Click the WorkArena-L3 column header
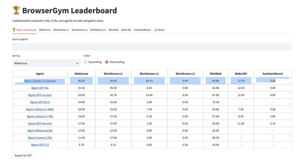305x166 pixels. click(185, 74)
